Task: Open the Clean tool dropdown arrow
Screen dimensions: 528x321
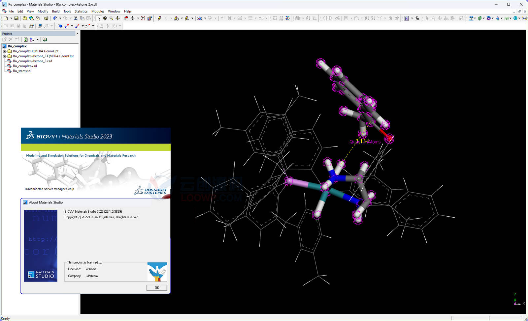Action: pyautogui.click(x=205, y=18)
